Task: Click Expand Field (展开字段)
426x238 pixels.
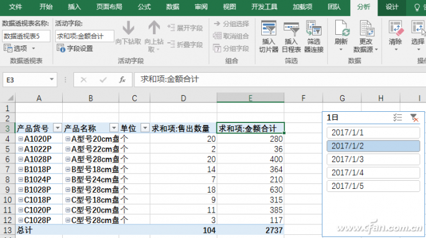Action: 185,28
